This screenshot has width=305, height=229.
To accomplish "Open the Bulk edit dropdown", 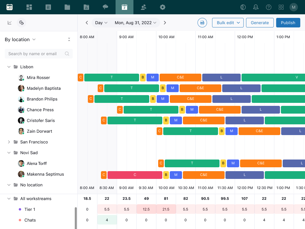I will pyautogui.click(x=228, y=22).
